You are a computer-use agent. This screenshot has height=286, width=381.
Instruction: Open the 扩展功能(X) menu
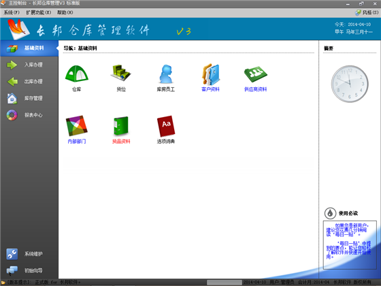coord(38,12)
